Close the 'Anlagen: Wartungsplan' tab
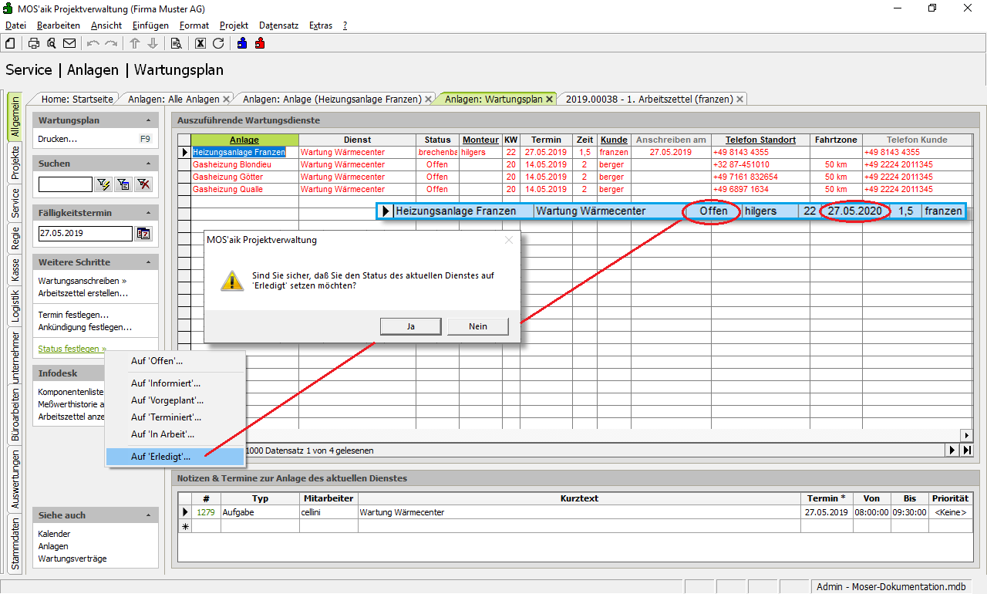This screenshot has width=987, height=594. click(x=550, y=100)
